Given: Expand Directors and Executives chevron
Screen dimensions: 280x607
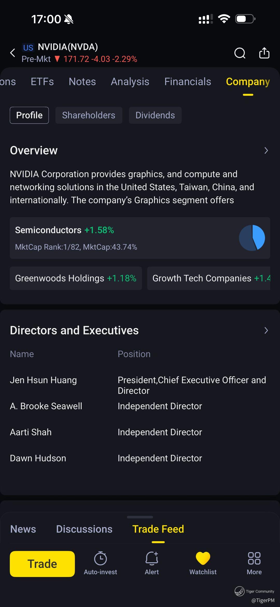Looking at the screenshot, I should pos(266,330).
